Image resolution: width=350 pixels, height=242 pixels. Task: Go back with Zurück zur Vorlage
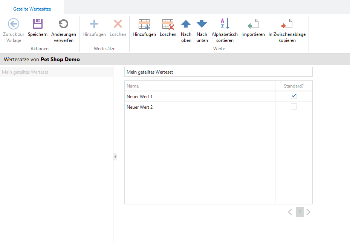14,25
